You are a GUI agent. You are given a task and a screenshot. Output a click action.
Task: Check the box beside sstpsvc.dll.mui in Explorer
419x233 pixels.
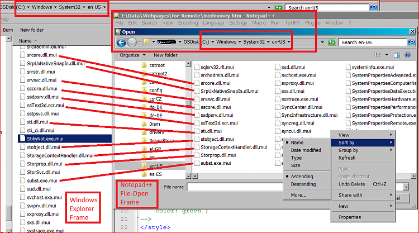pos(23,113)
